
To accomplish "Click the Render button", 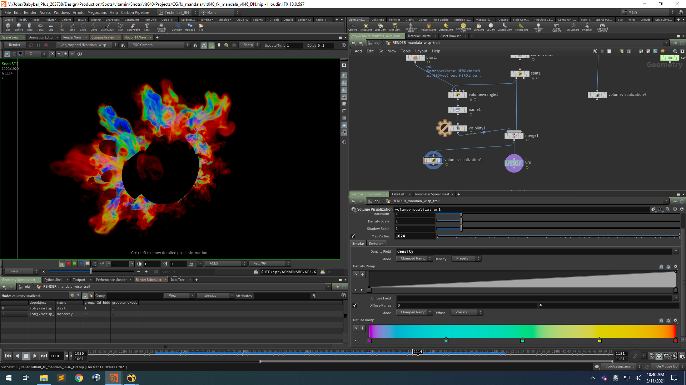I will [15, 45].
